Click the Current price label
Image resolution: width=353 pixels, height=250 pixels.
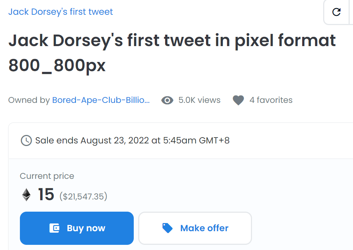pyautogui.click(x=47, y=176)
